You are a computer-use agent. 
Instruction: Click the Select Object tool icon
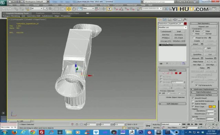(45, 9)
